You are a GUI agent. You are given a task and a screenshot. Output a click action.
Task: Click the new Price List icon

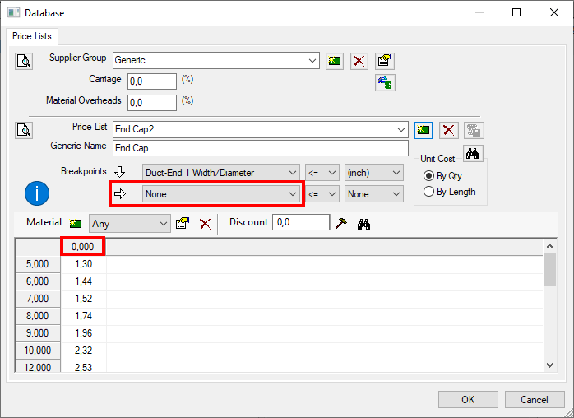424,130
